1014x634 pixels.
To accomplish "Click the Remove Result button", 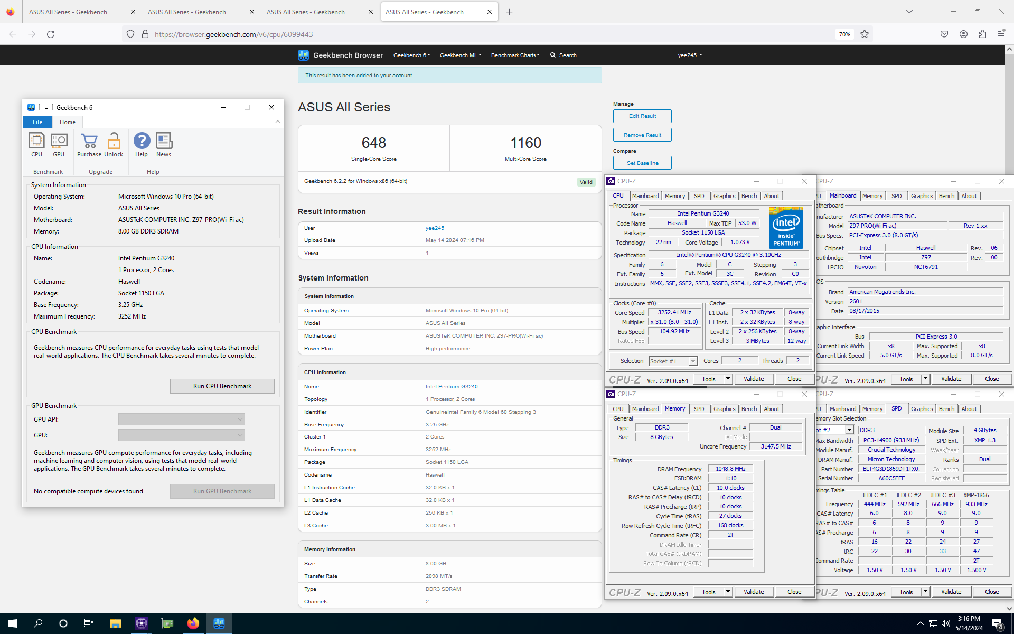I will 642,135.
